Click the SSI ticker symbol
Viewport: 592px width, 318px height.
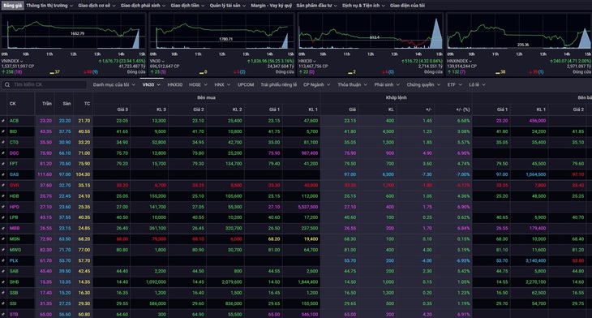14,303
